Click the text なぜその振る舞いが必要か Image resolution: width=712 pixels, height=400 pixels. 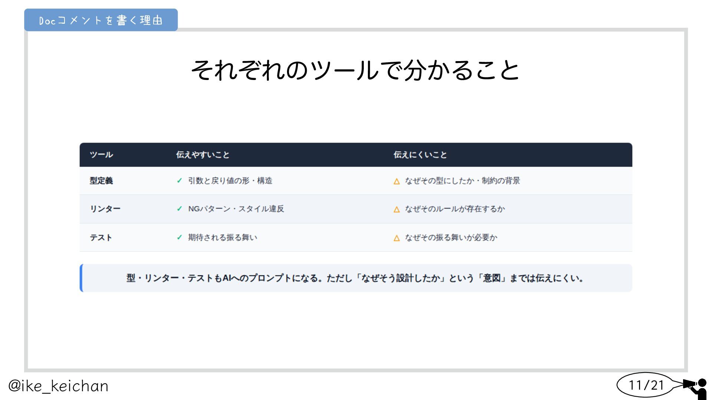[451, 237]
